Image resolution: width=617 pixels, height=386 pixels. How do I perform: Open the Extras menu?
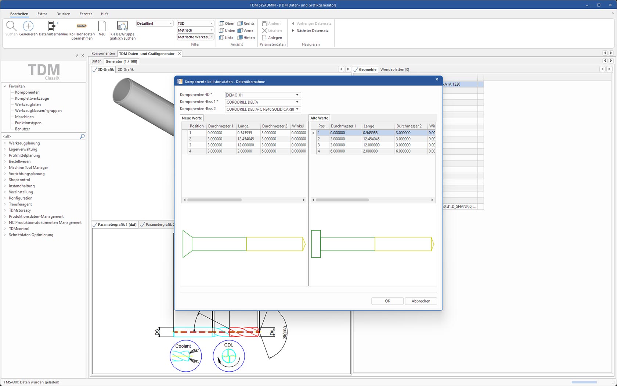click(x=42, y=14)
